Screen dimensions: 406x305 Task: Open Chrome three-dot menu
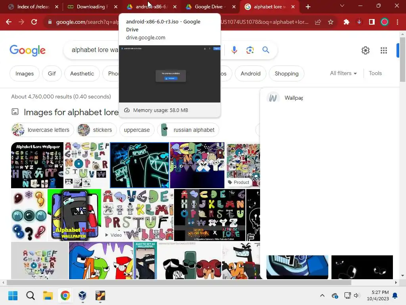point(397,22)
